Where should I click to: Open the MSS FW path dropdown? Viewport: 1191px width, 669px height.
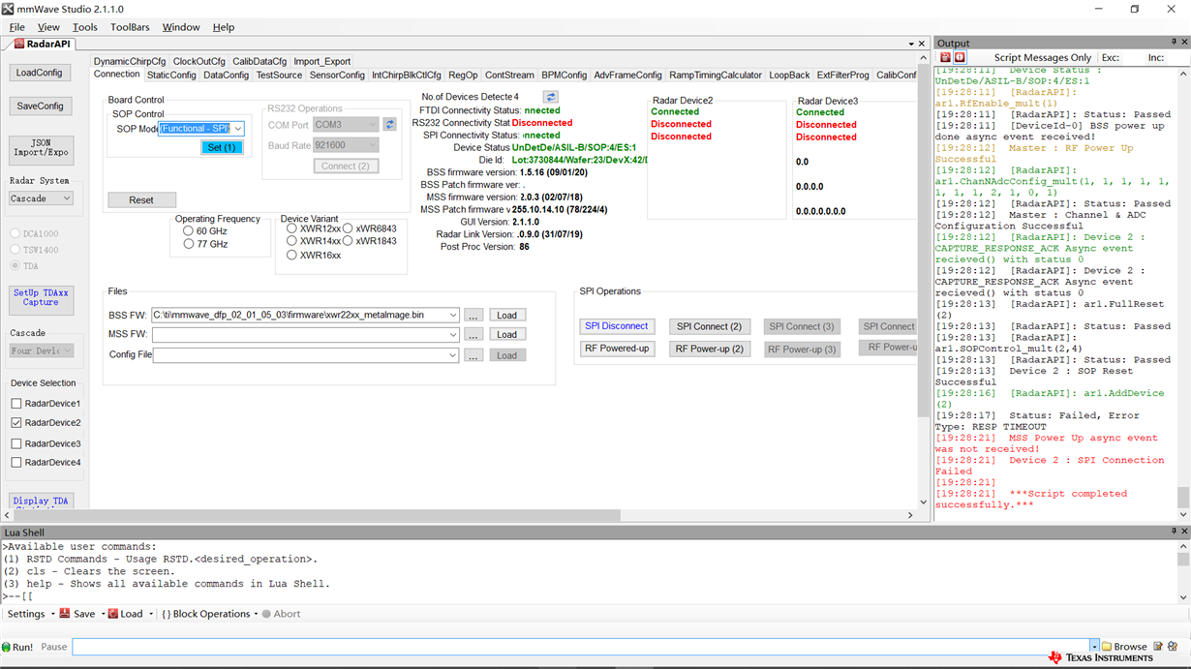click(453, 335)
